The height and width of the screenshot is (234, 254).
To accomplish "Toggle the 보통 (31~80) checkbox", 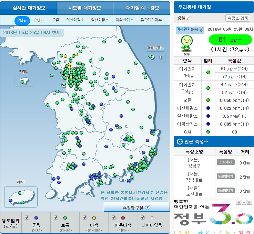I will pyautogui.click(x=56, y=217).
